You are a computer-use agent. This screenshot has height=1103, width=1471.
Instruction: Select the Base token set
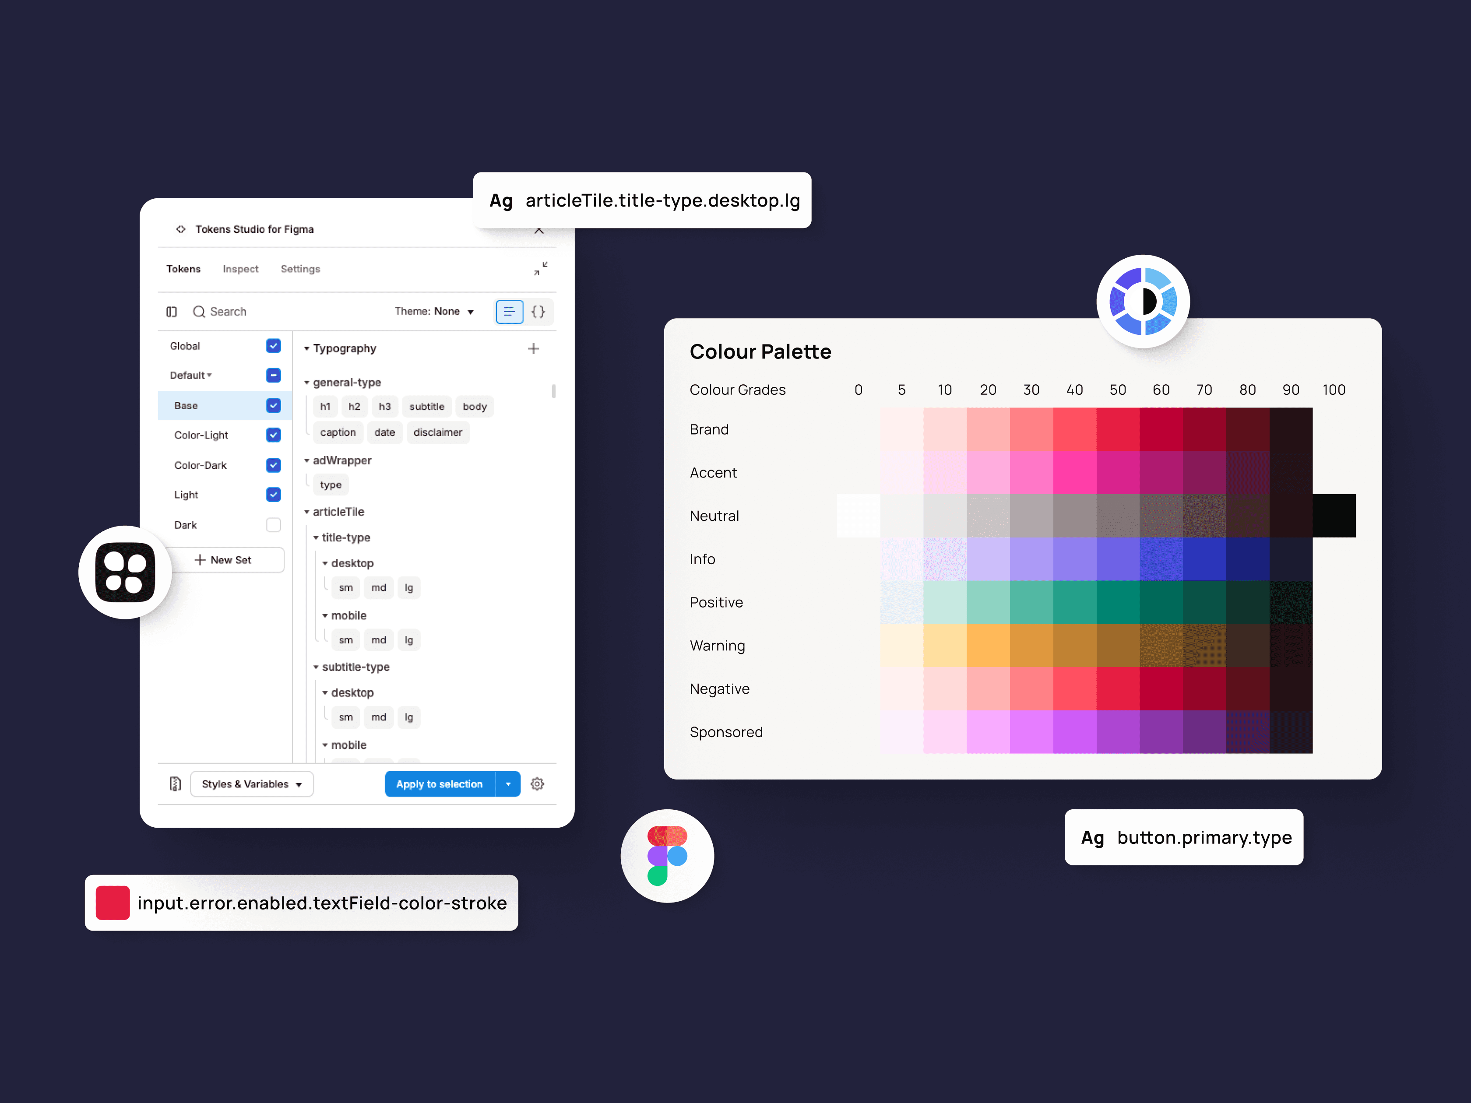pyautogui.click(x=225, y=406)
